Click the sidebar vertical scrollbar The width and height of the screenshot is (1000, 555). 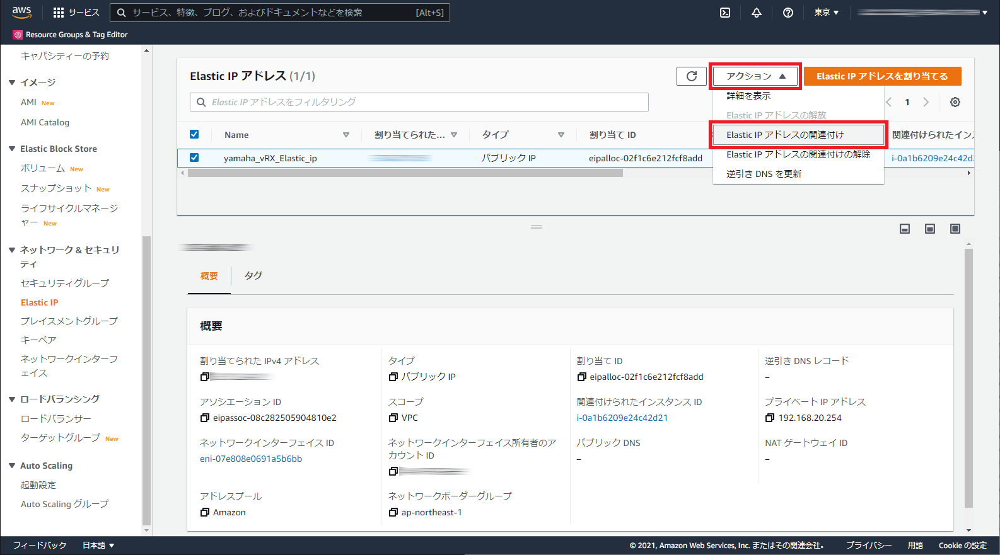click(x=146, y=380)
